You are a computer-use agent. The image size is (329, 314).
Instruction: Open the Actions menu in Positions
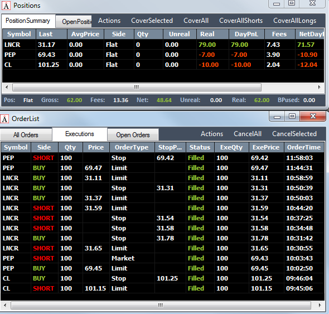[109, 21]
